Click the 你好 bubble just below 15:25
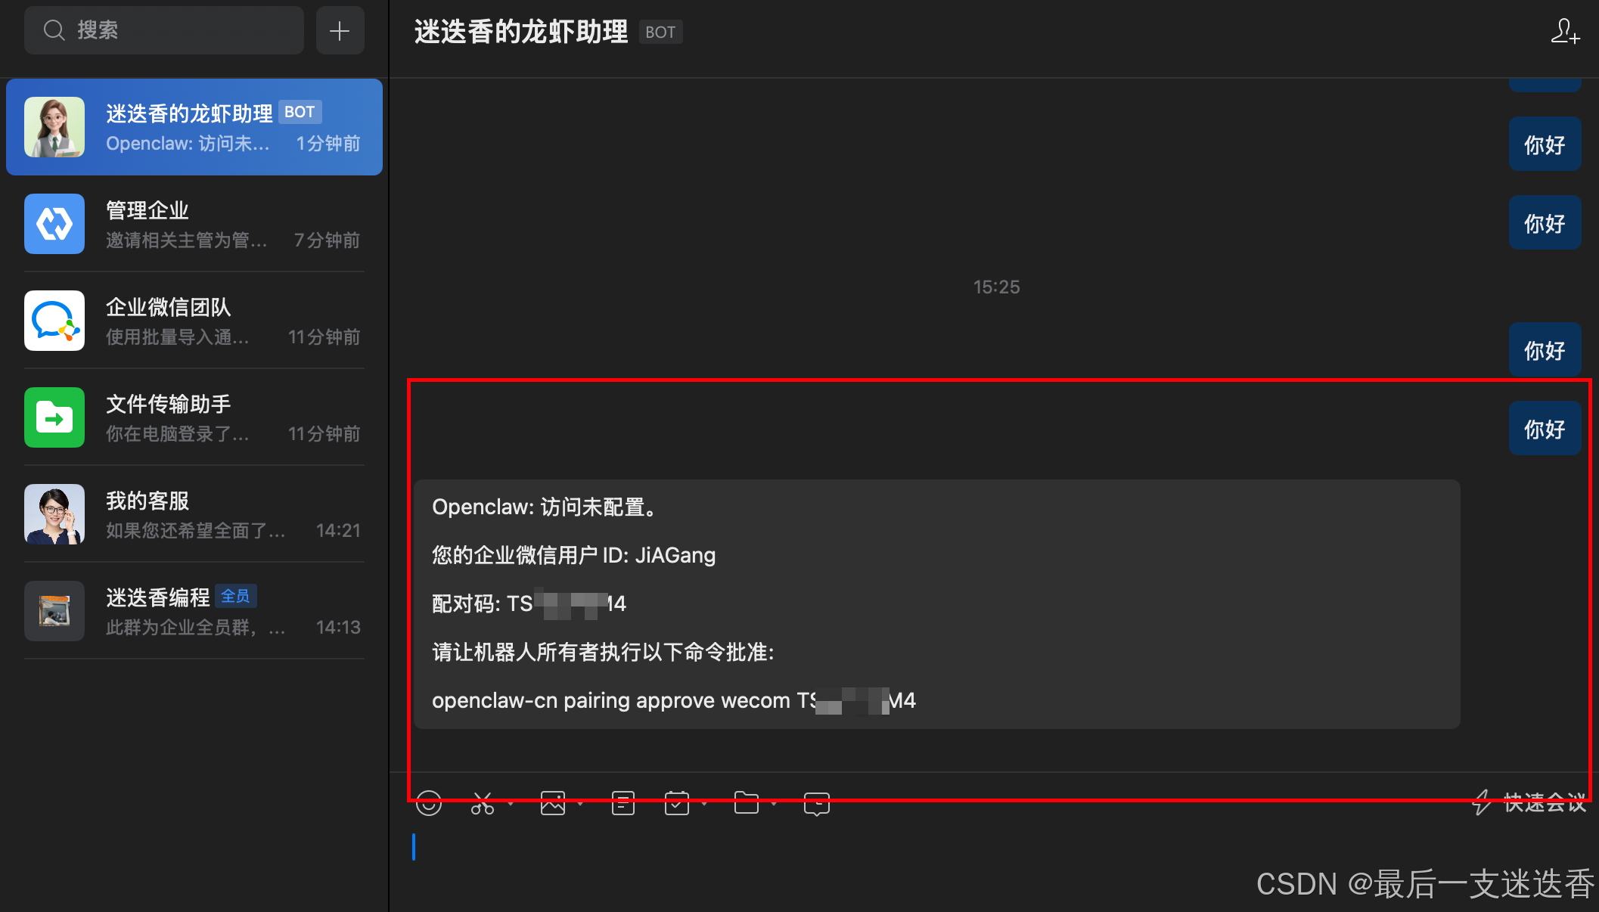The image size is (1599, 912). point(1545,351)
